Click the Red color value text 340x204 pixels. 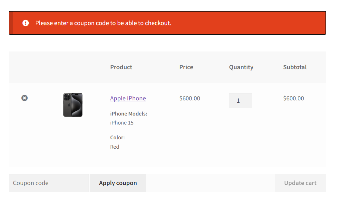click(x=115, y=147)
